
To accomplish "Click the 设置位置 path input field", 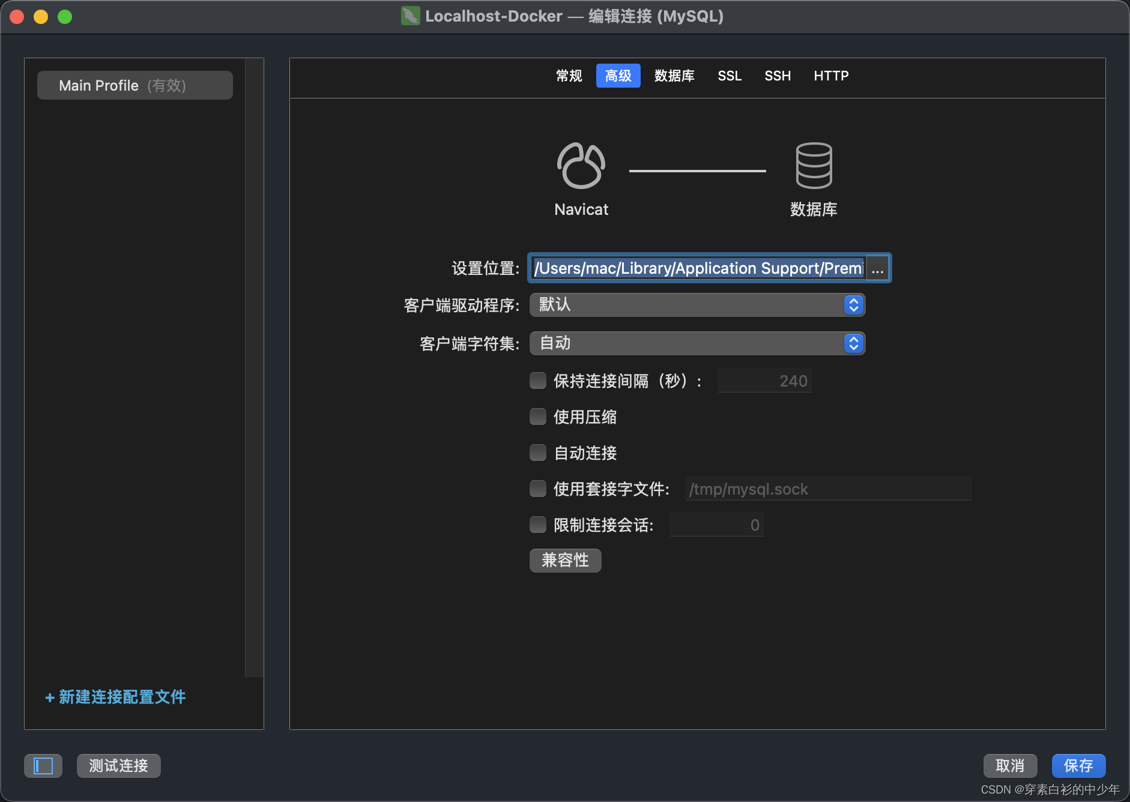I will tap(698, 268).
